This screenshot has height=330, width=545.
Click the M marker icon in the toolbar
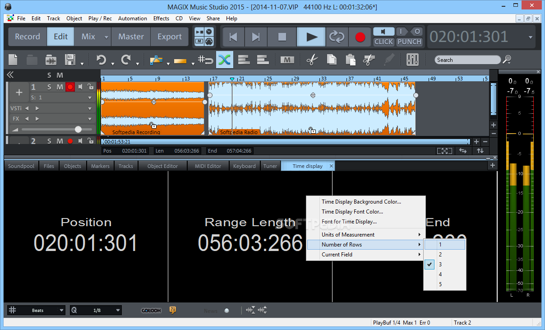click(287, 60)
